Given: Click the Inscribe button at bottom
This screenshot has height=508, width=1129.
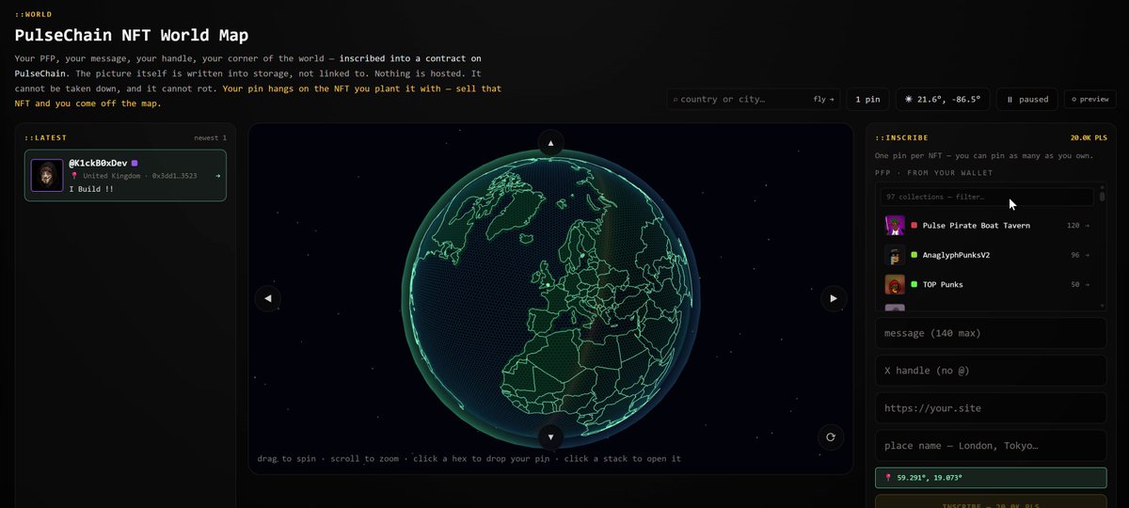Looking at the screenshot, I should 991,501.
